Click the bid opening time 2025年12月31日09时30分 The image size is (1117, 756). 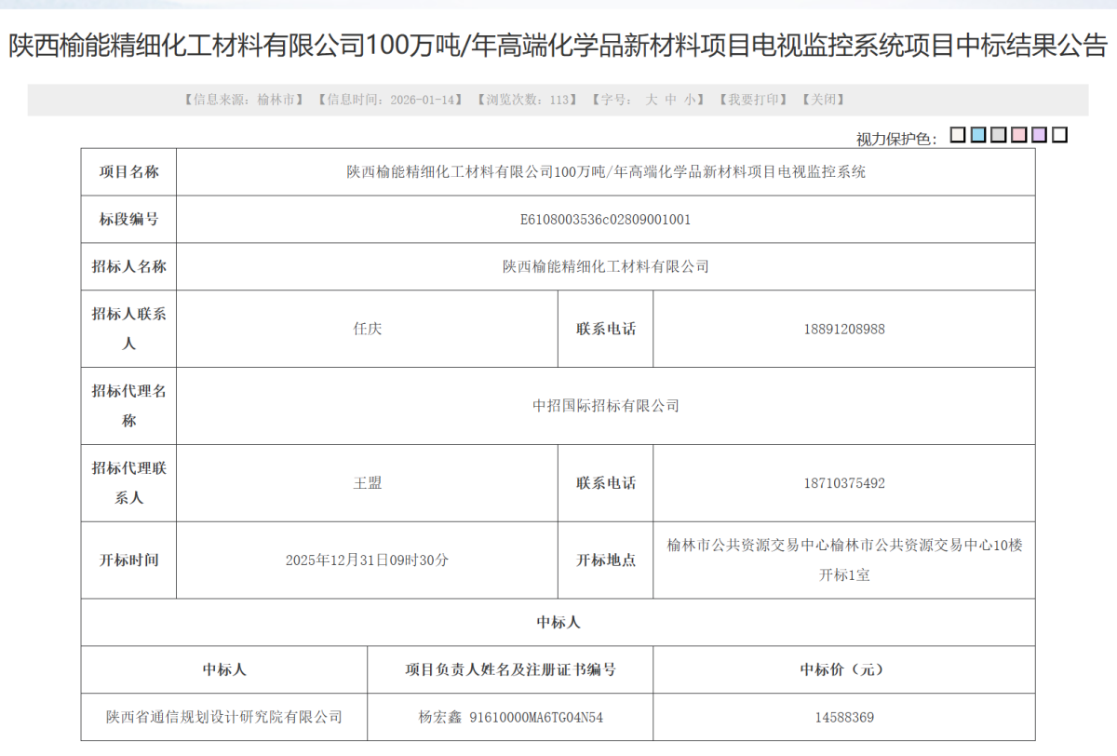(367, 560)
